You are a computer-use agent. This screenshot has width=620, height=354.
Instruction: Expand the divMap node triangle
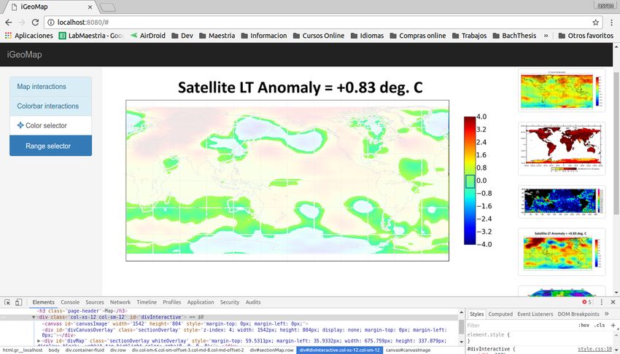click(39, 341)
